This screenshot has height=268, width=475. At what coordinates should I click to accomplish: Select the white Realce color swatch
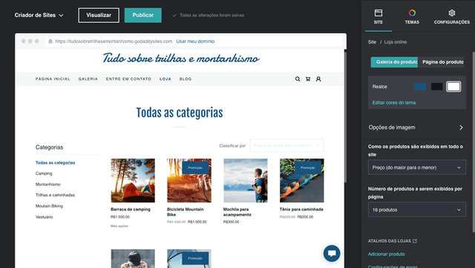coord(453,87)
